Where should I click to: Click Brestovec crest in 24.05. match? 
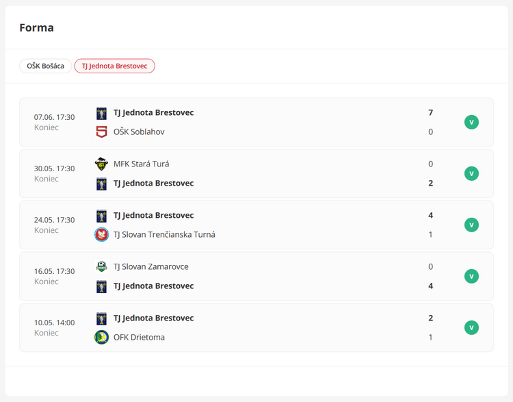point(101,216)
